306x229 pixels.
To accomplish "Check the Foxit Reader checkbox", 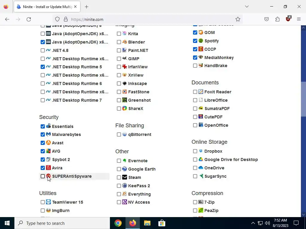I will 195,92.
